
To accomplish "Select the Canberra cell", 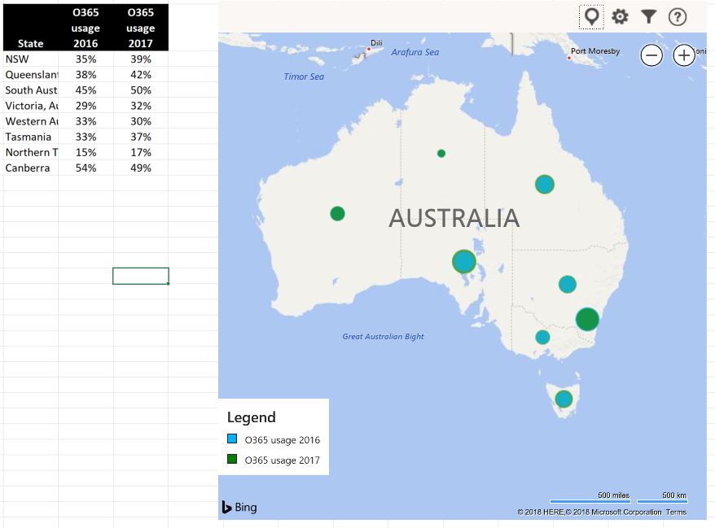I will click(x=31, y=168).
